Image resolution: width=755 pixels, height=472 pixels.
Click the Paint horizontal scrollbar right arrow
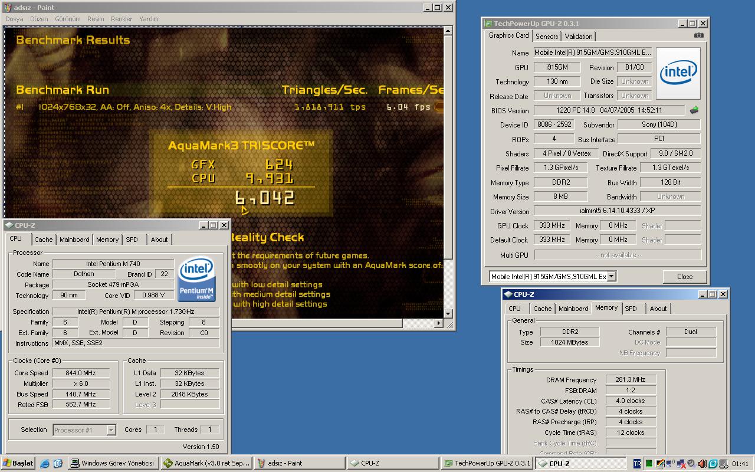point(438,323)
